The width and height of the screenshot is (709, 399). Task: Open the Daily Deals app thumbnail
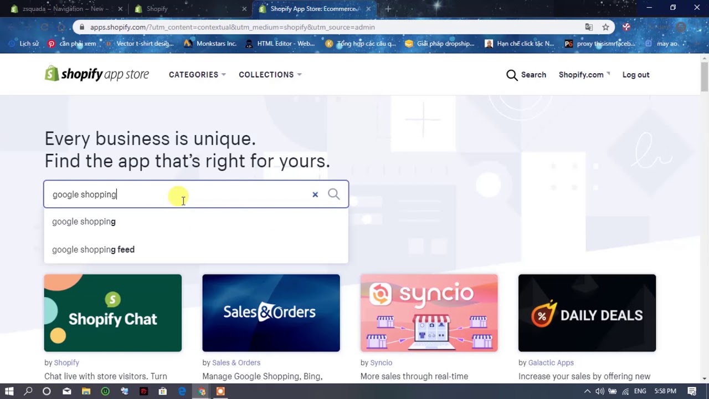coord(587,313)
